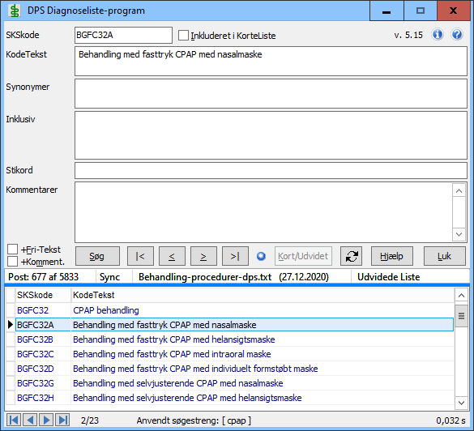Image resolution: width=474 pixels, height=431 pixels.
Task: Open the blue info icon
Action: (438, 35)
